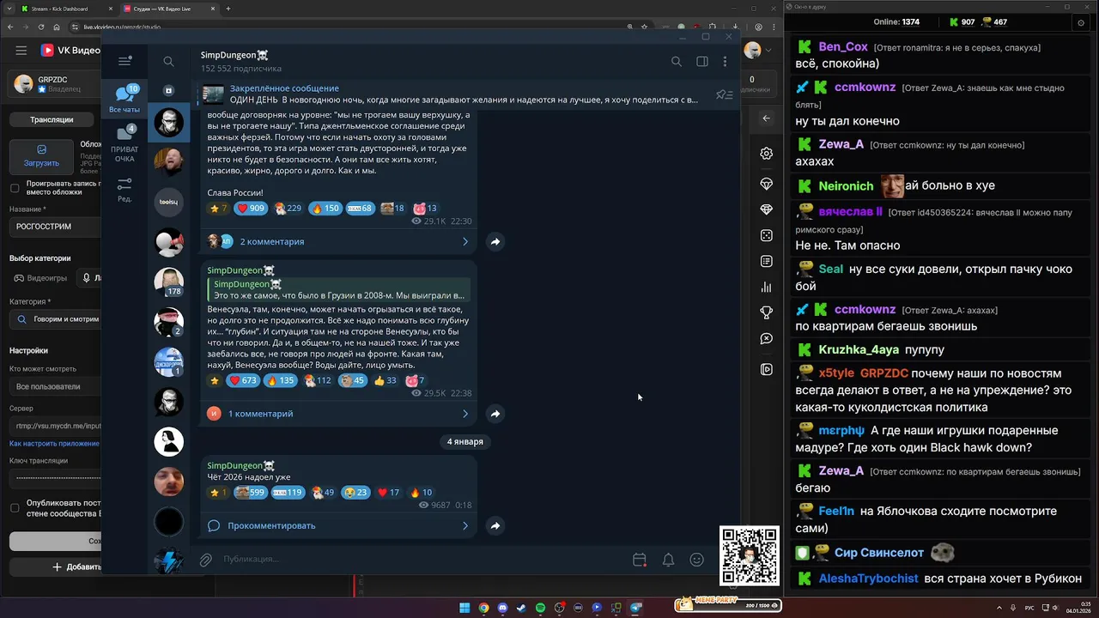Search inside SimpDungeon channel
Image resolution: width=1099 pixels, height=618 pixels.
pyautogui.click(x=677, y=61)
